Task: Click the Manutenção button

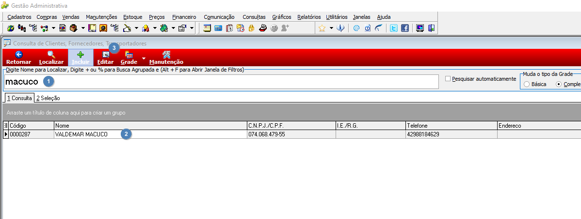Action: pos(166,58)
